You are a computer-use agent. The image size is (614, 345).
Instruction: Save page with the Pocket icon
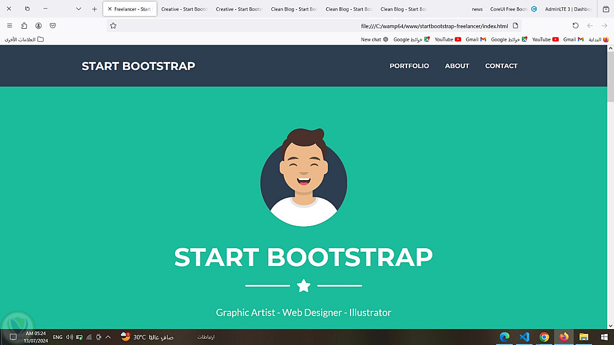coord(53,26)
